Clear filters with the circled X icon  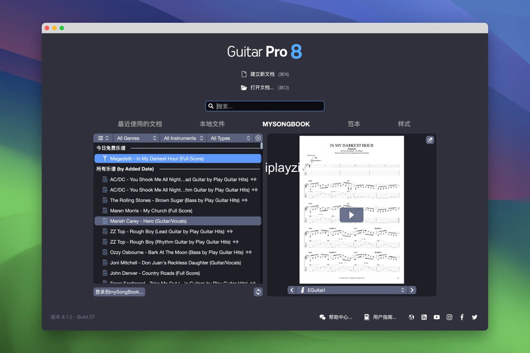click(x=258, y=138)
